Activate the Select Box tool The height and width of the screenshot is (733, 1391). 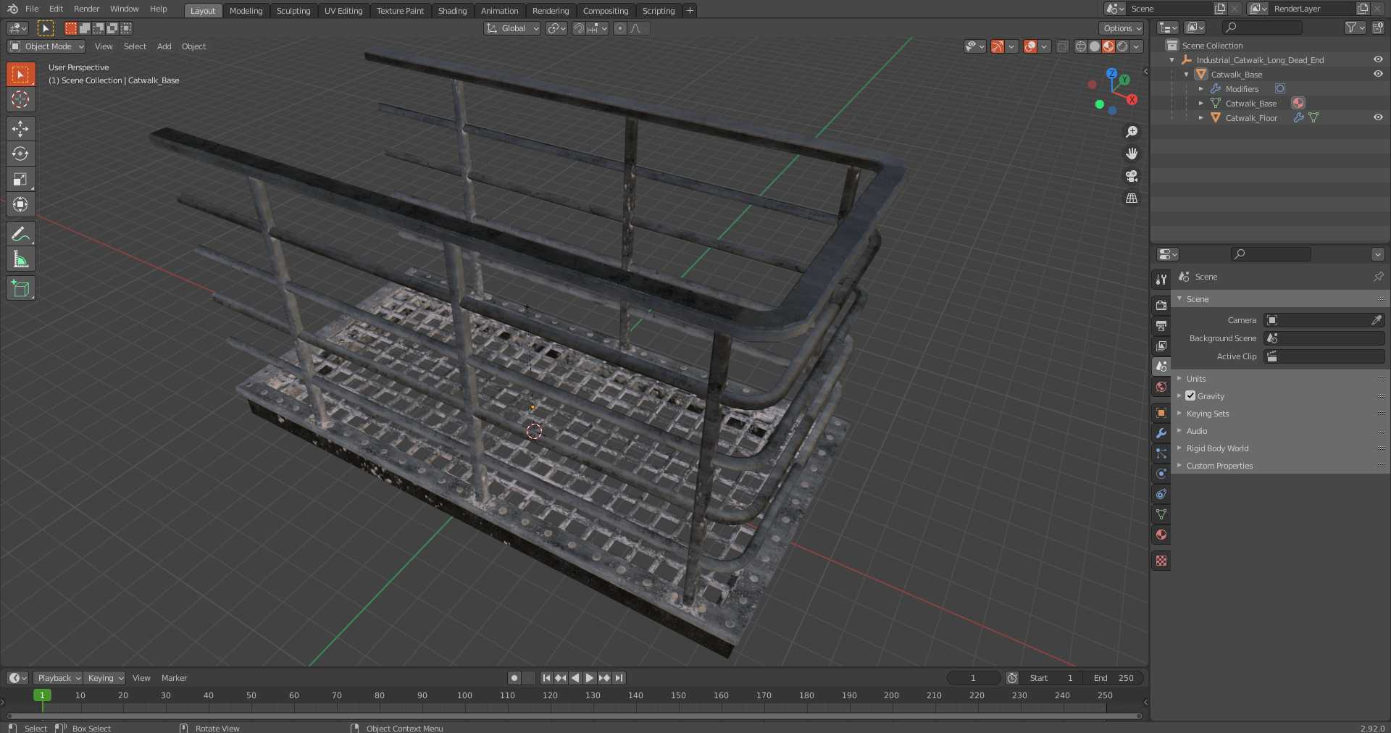(20, 74)
